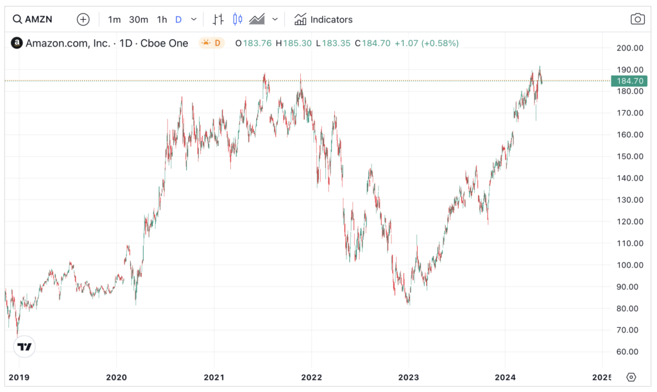Click the TradingView logo on the chart
This screenshot has width=657, height=392.
24,347
